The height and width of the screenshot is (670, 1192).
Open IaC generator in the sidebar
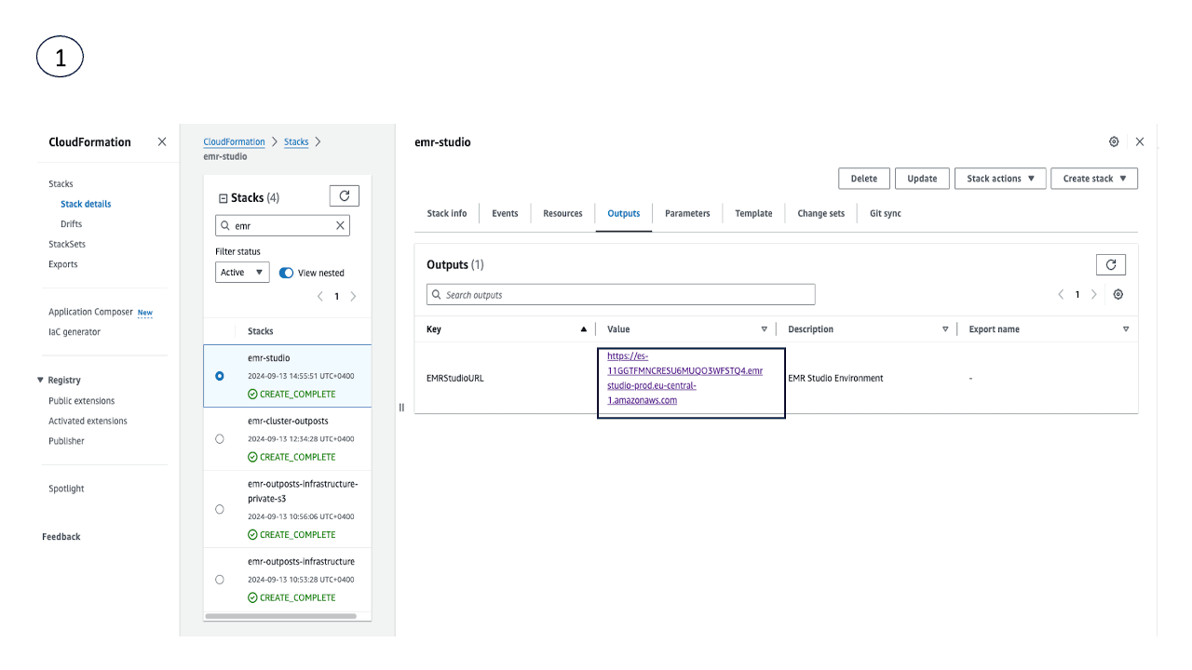coord(74,332)
